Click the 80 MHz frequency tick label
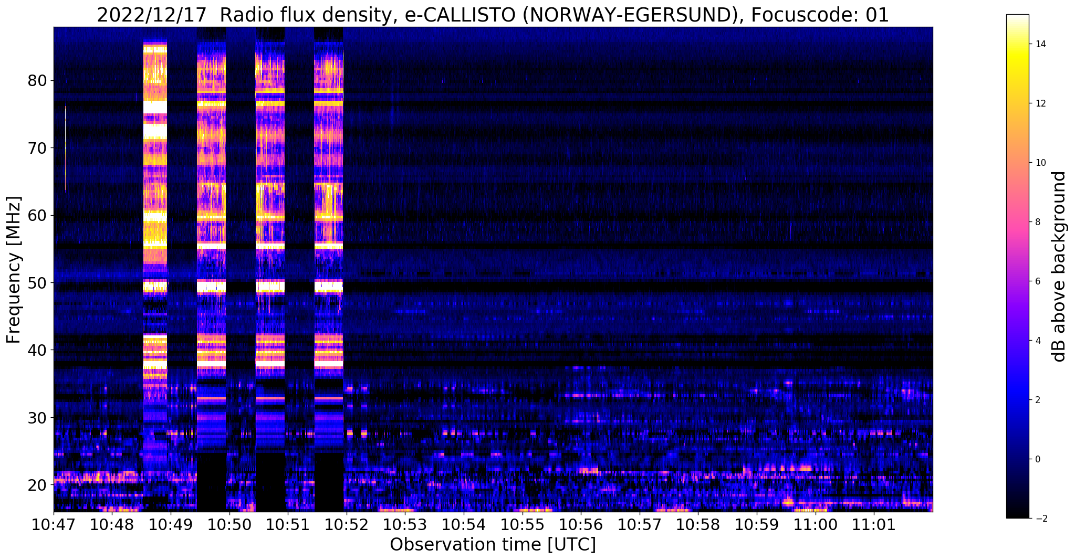Viewport: 1075px width, 560px height. pyautogui.click(x=37, y=81)
